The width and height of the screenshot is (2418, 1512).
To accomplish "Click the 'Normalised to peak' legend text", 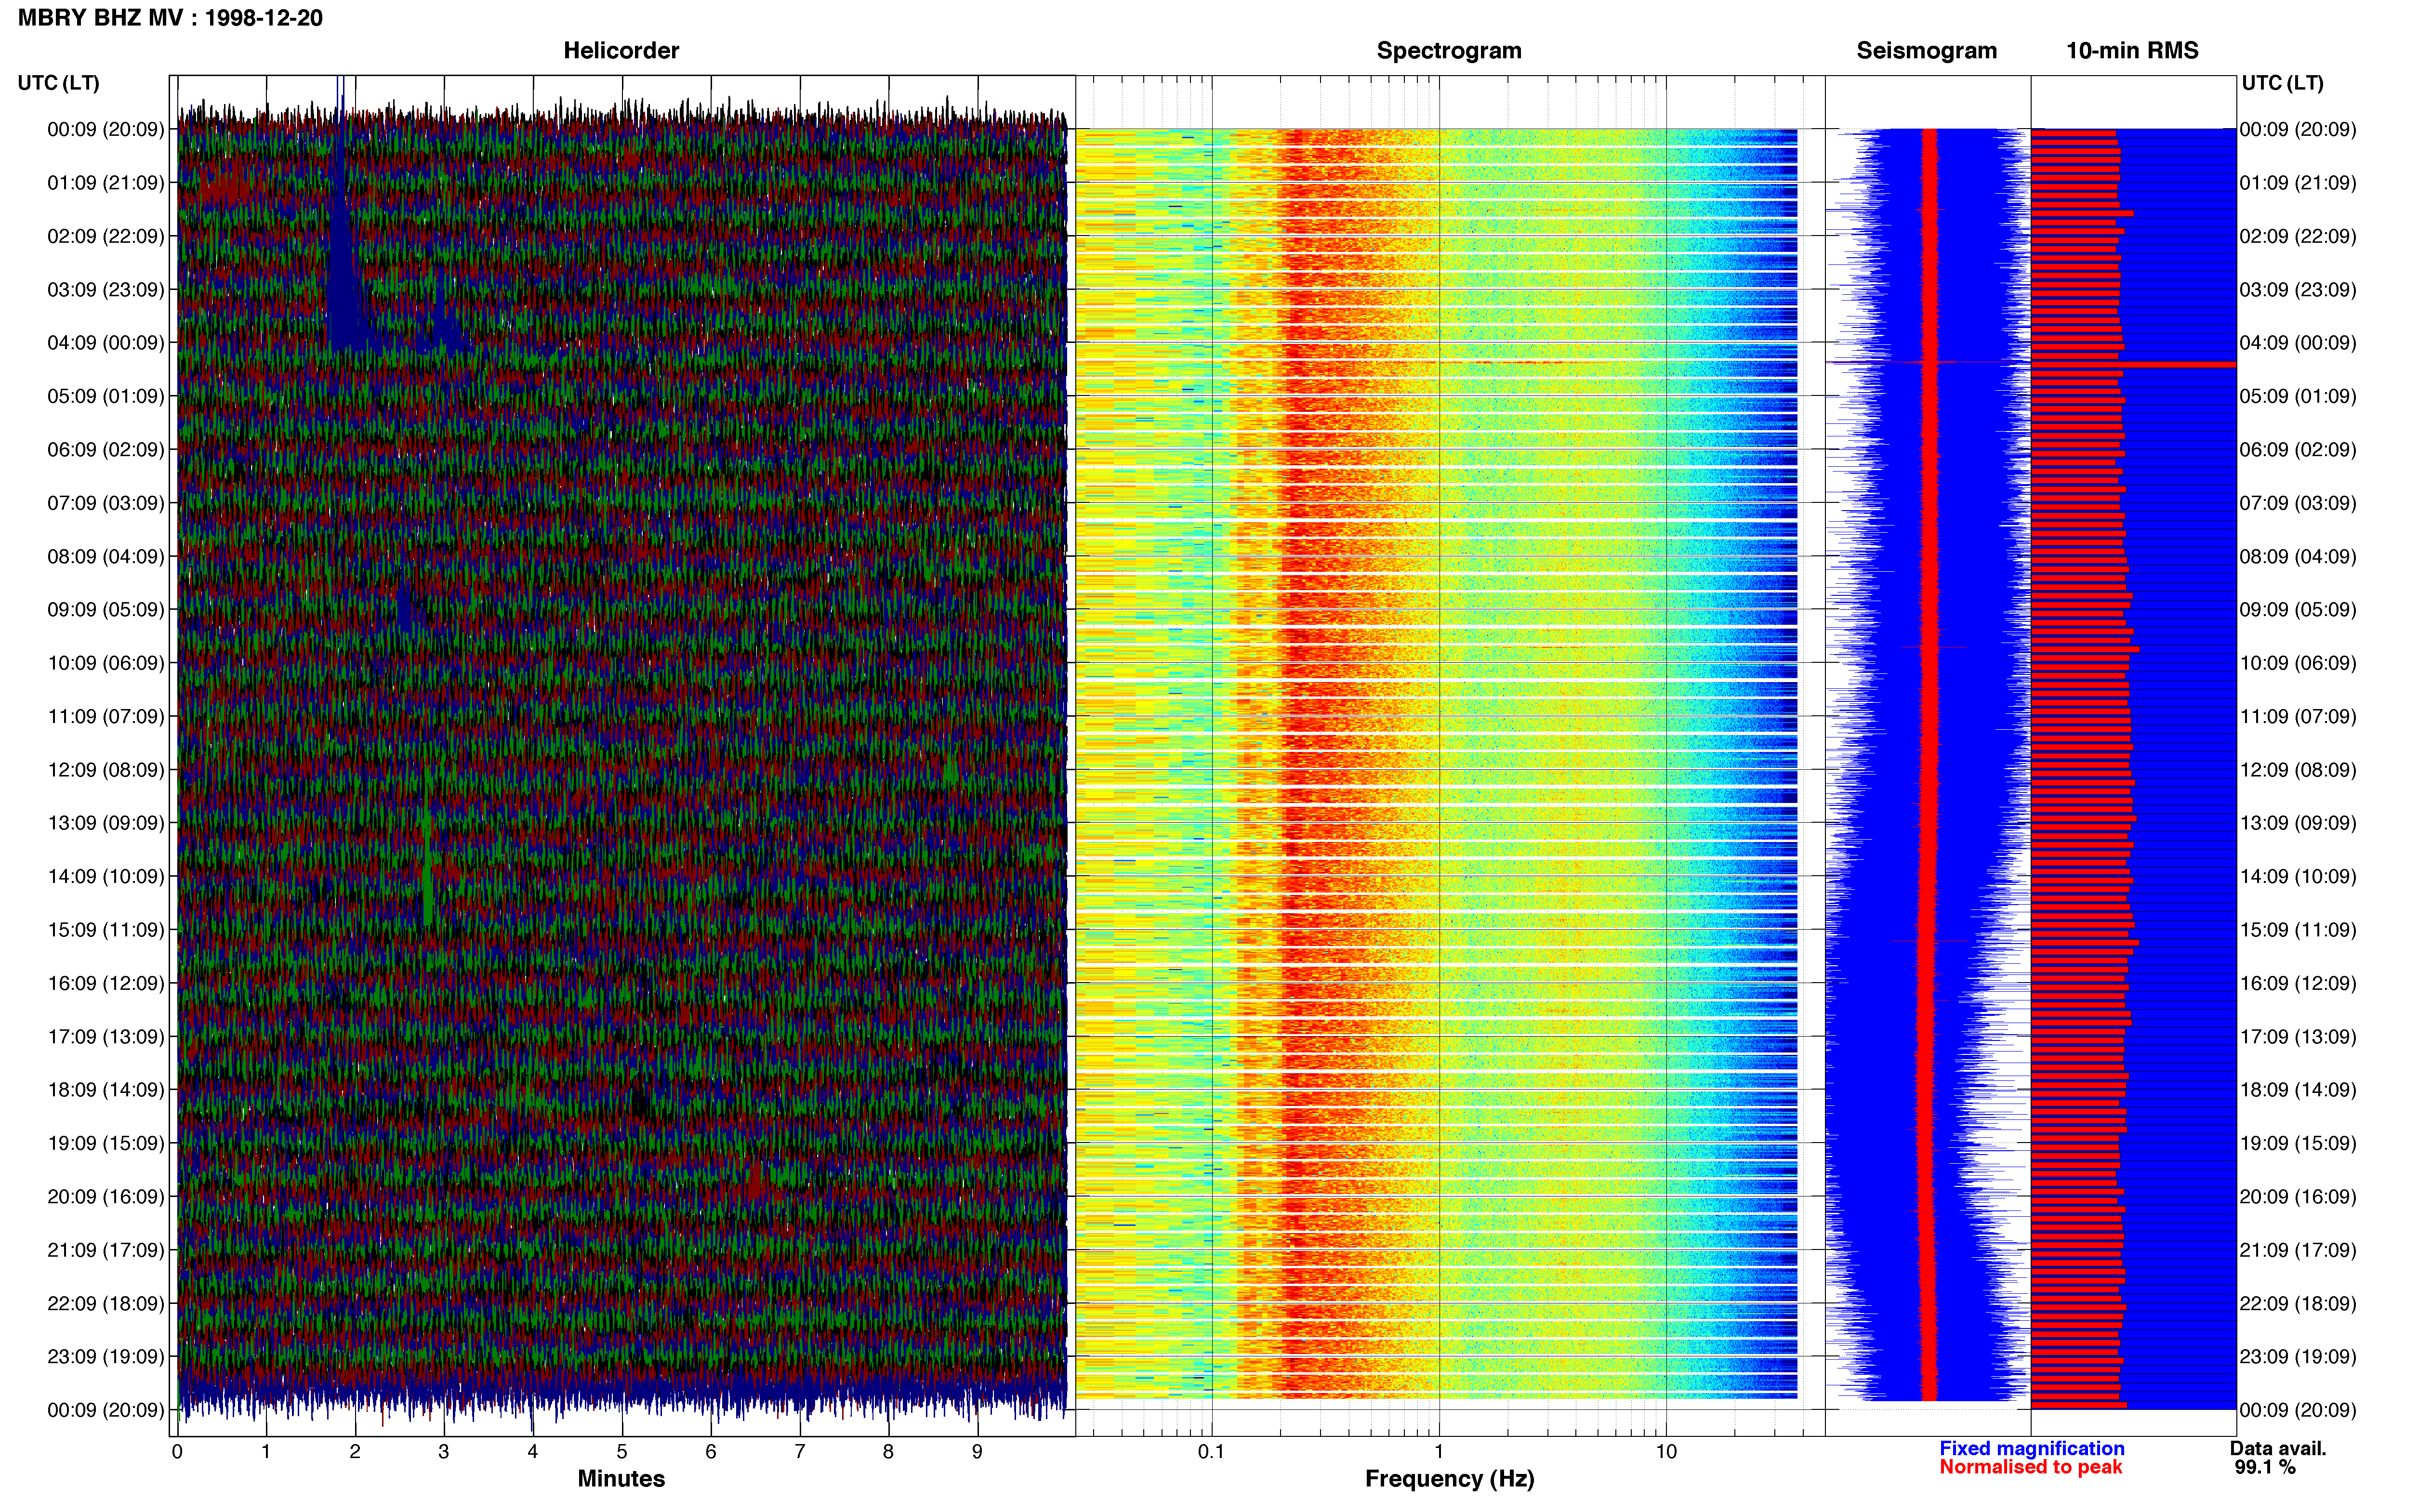I will coord(2030,1467).
